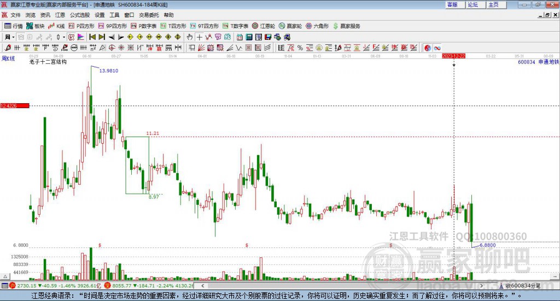Open the T数字表 time table

click(235, 26)
